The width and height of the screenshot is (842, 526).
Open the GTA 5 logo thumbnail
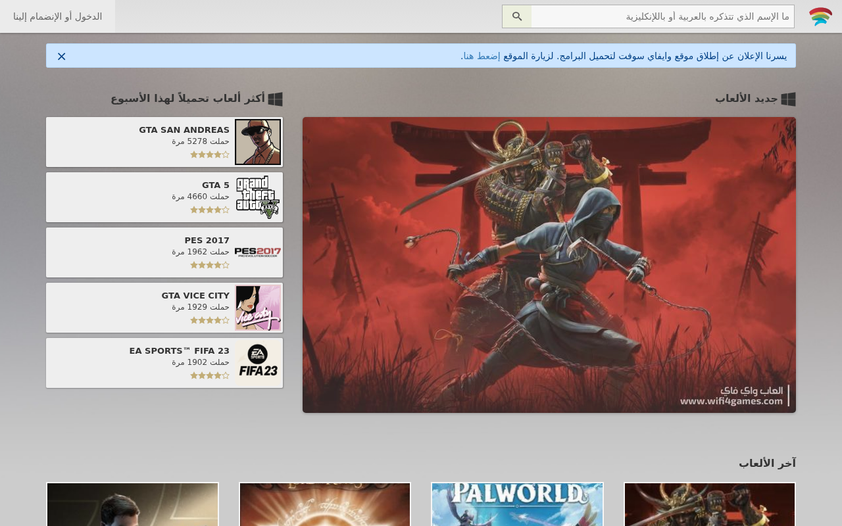coord(258,197)
